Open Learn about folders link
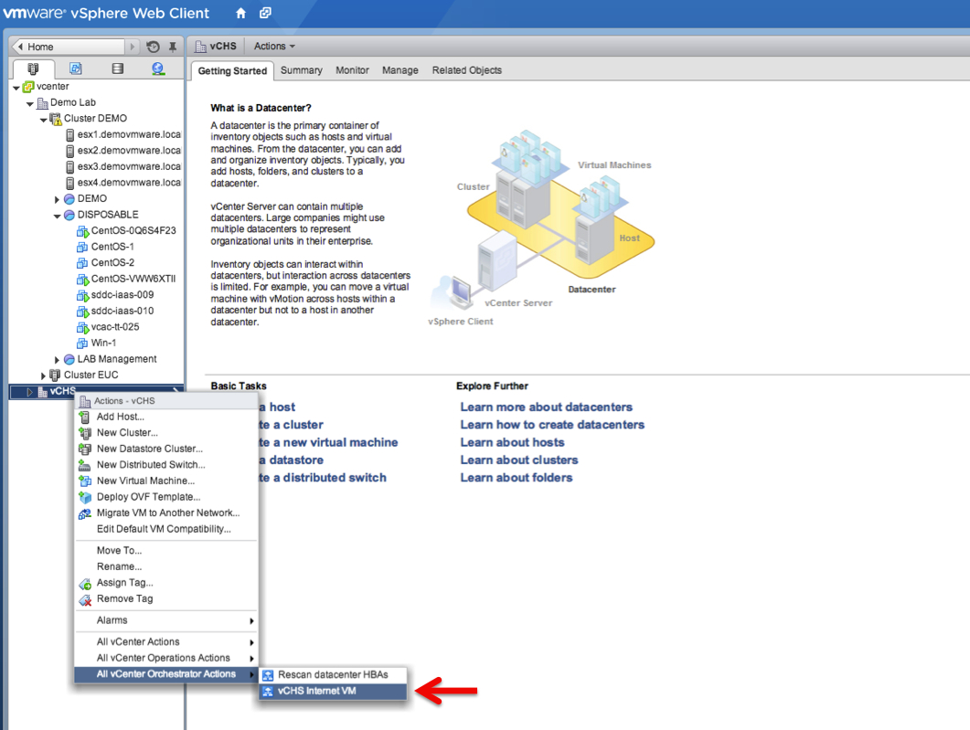 517,478
